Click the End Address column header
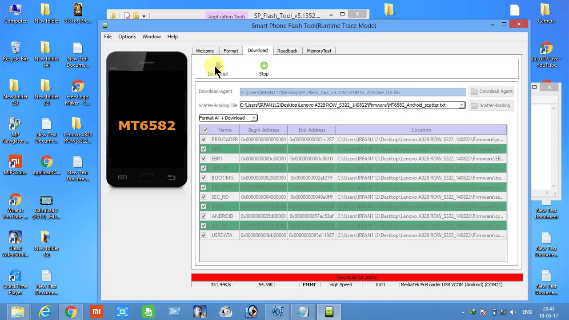The image size is (569, 320). (312, 130)
